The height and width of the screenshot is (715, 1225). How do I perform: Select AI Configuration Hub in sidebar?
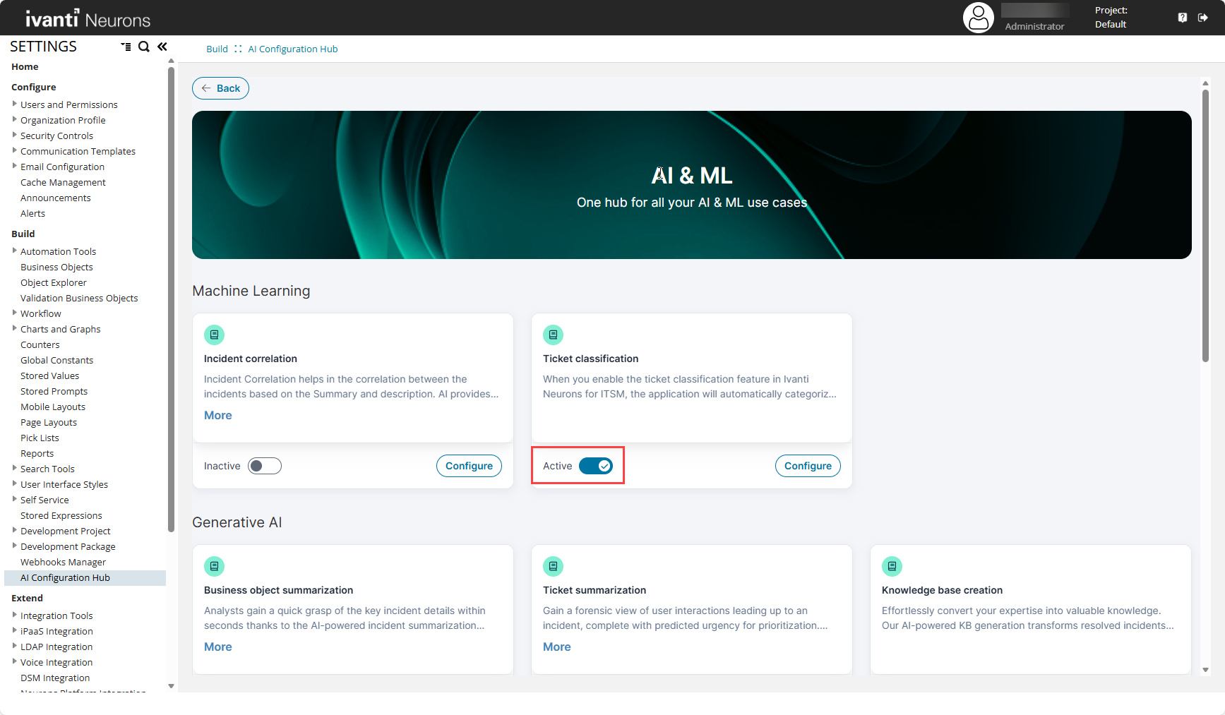[x=65, y=577]
